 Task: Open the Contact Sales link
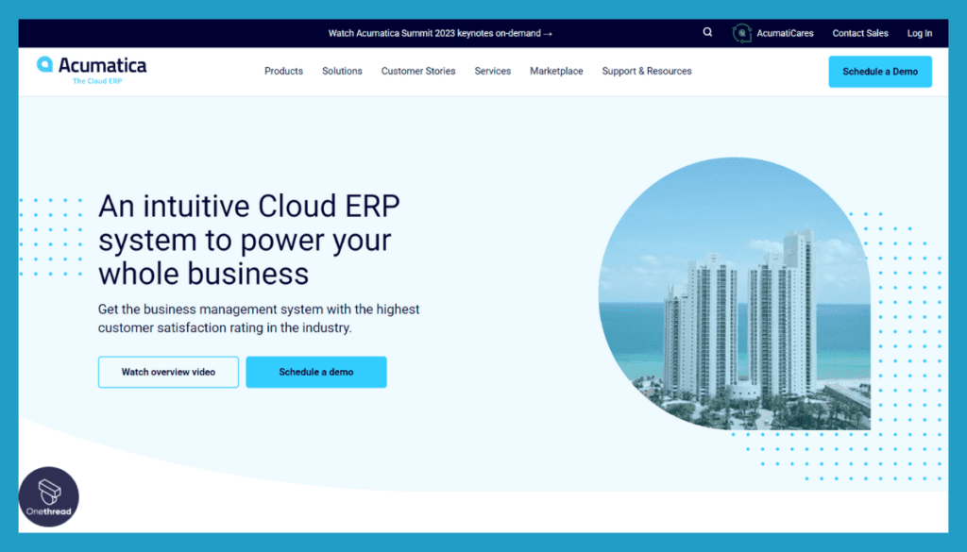pos(859,33)
